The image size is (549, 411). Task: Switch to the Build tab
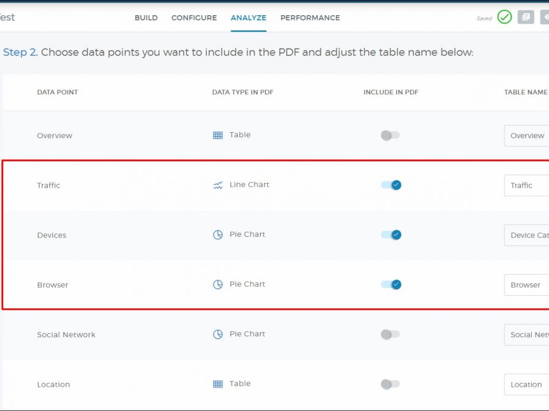(x=146, y=18)
